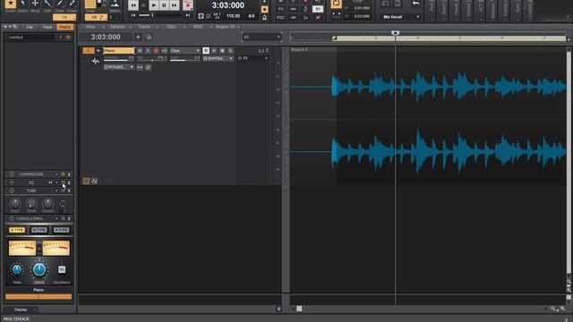Click the Rewind transport button

[x=133, y=5]
